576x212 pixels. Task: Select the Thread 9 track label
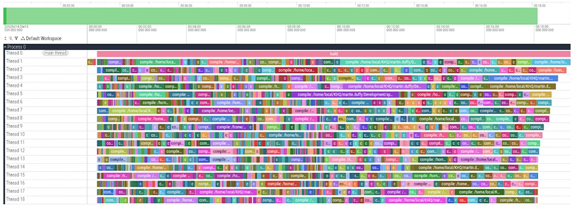click(14, 126)
